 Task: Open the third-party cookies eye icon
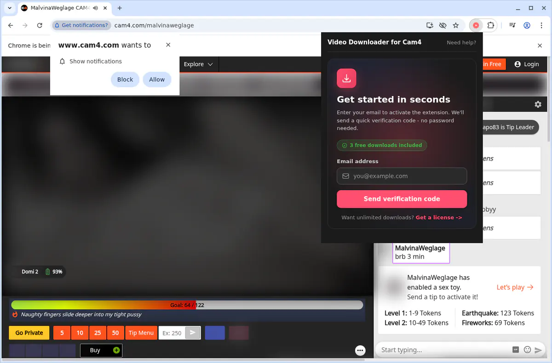point(443,25)
